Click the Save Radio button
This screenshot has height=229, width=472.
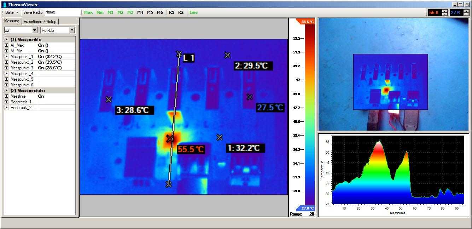coord(33,12)
